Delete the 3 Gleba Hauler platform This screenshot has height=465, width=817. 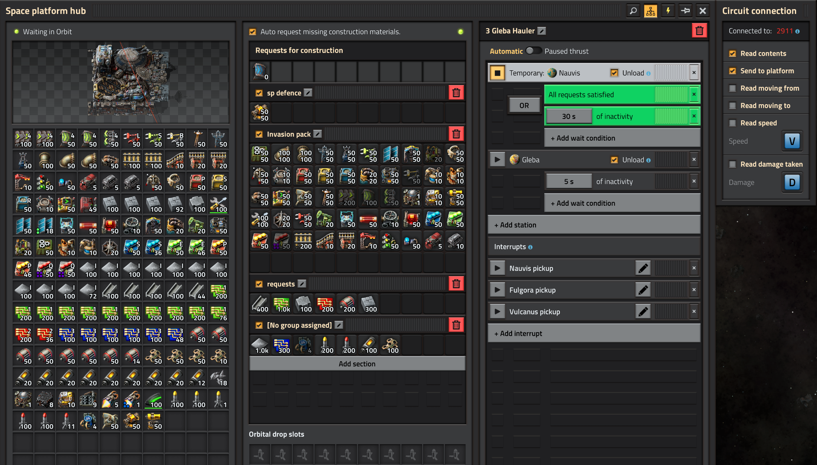[699, 30]
